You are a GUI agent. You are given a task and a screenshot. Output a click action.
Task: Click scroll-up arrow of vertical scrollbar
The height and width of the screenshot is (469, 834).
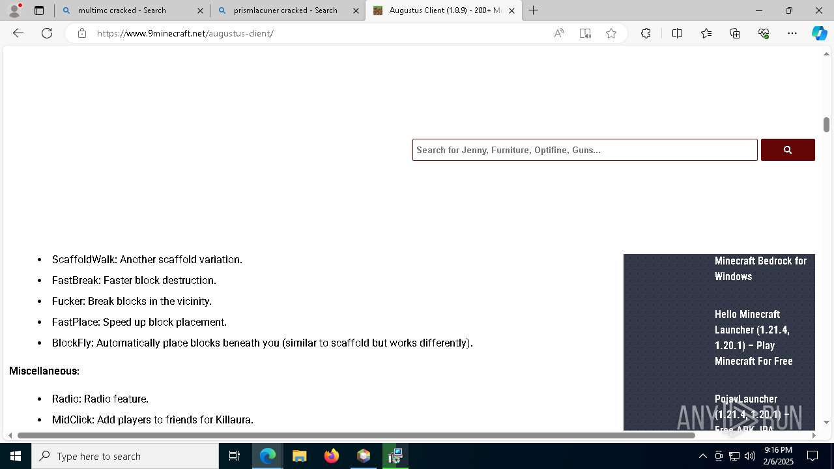tap(826, 53)
